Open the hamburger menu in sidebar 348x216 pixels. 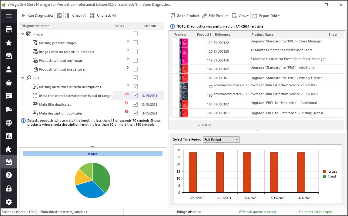point(9,16)
